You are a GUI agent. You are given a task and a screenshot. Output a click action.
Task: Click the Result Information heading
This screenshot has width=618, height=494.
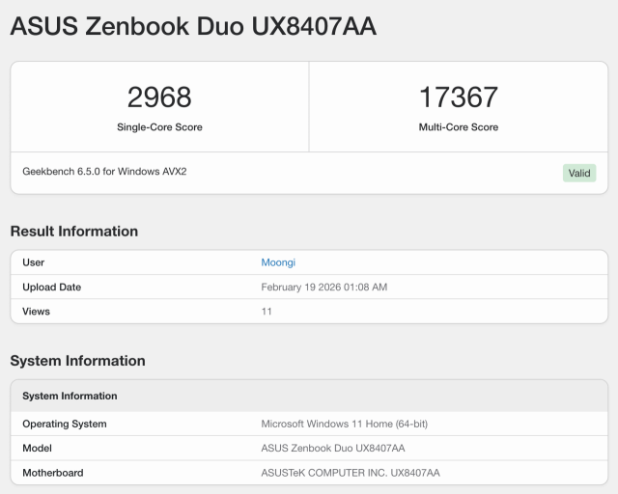(x=74, y=232)
